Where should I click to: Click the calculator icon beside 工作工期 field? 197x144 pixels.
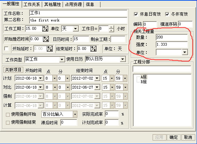[x=45, y=29]
